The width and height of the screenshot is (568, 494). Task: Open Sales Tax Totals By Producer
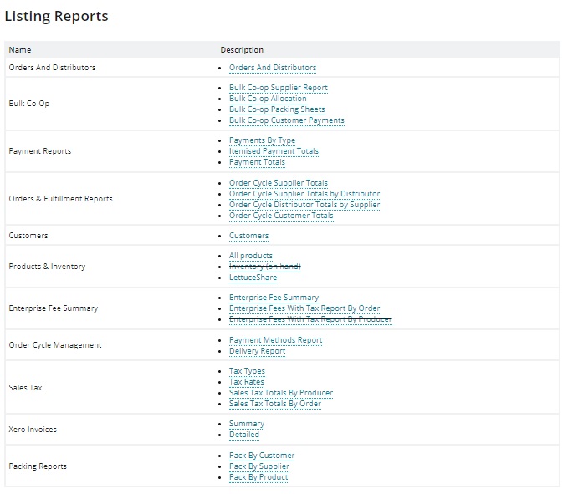[x=280, y=393]
